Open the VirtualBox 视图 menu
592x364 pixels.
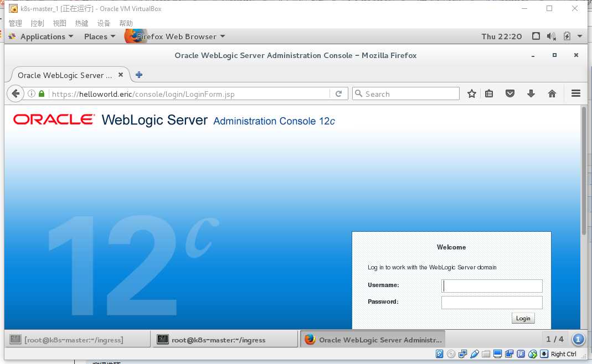point(60,23)
